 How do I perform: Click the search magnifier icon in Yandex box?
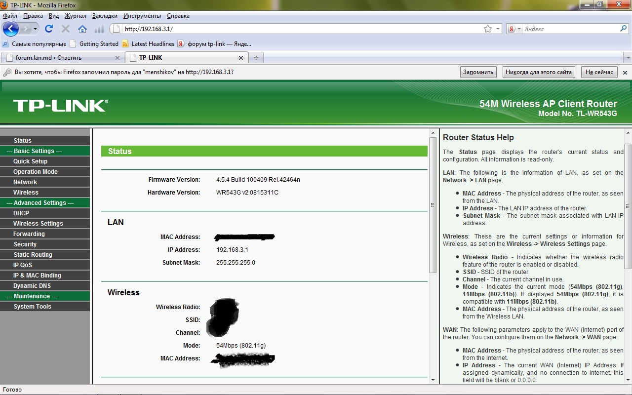(623, 29)
